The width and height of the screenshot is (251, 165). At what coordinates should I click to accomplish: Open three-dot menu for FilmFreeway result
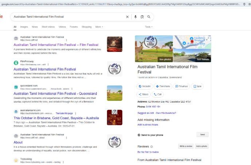point(48,64)
